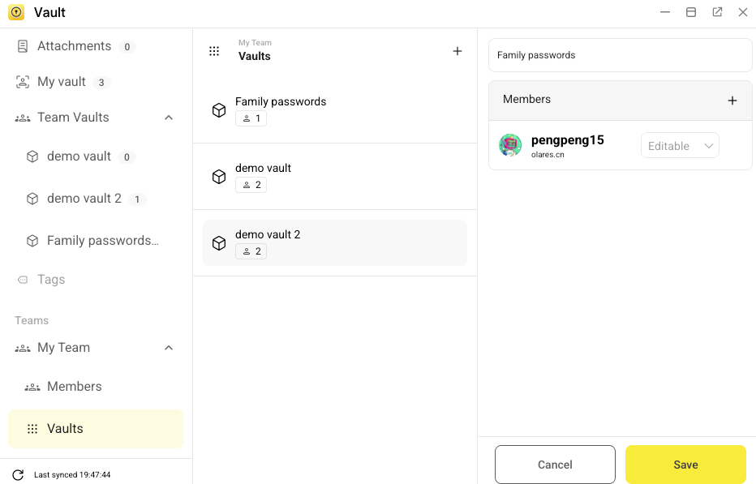Screen dimensions: 756x484
Task: Click the Vault app logo icon
Action: pyautogui.click(x=16, y=12)
